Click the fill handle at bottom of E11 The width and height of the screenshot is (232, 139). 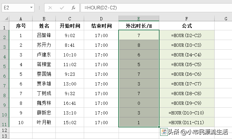tap(159, 127)
